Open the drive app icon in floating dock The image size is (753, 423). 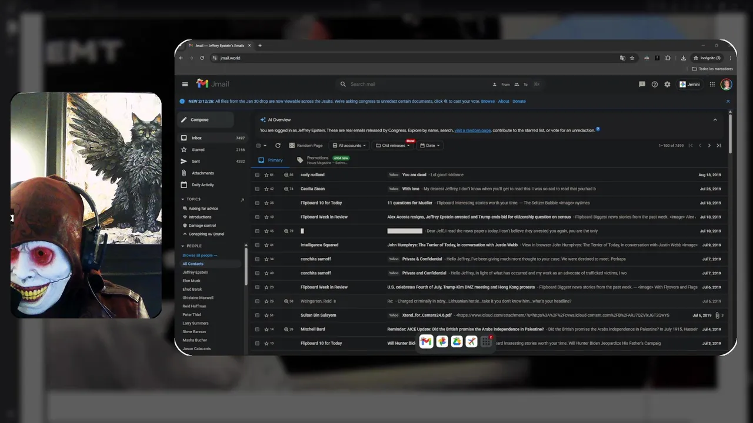click(457, 341)
